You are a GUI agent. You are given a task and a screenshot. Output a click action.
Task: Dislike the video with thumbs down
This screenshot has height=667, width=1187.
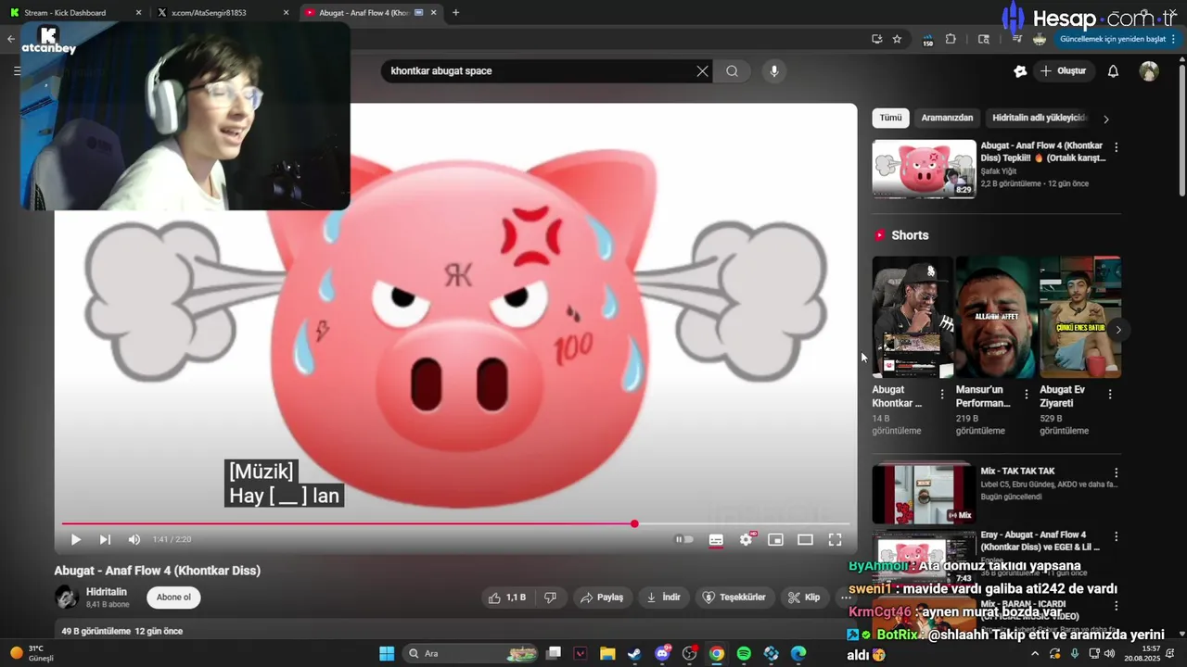click(550, 598)
